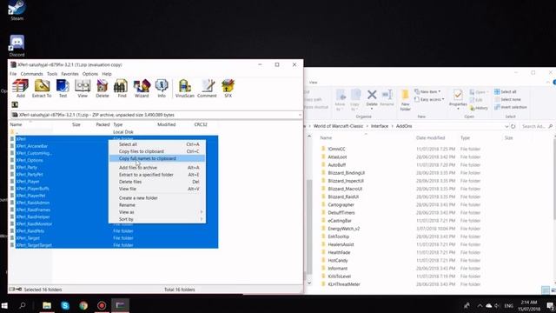This screenshot has width=556, height=313.
Task: Choose Copy files to clipboard
Action: click(157, 151)
